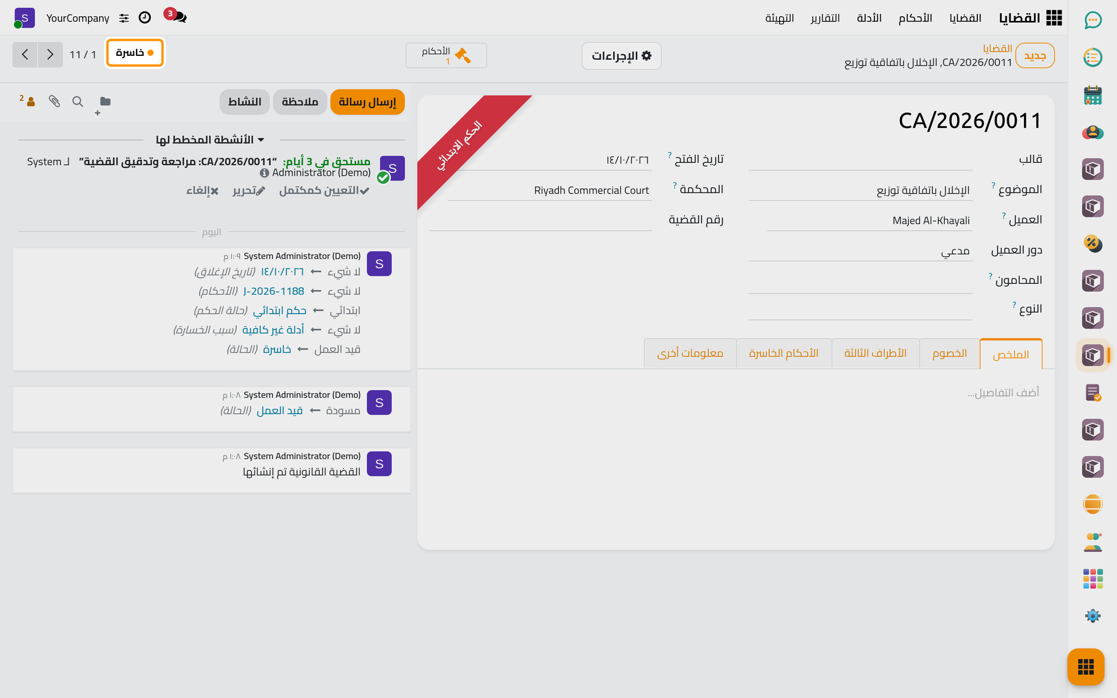Click تحرير to edit the activity
This screenshot has width=1117, height=698.
tap(249, 191)
